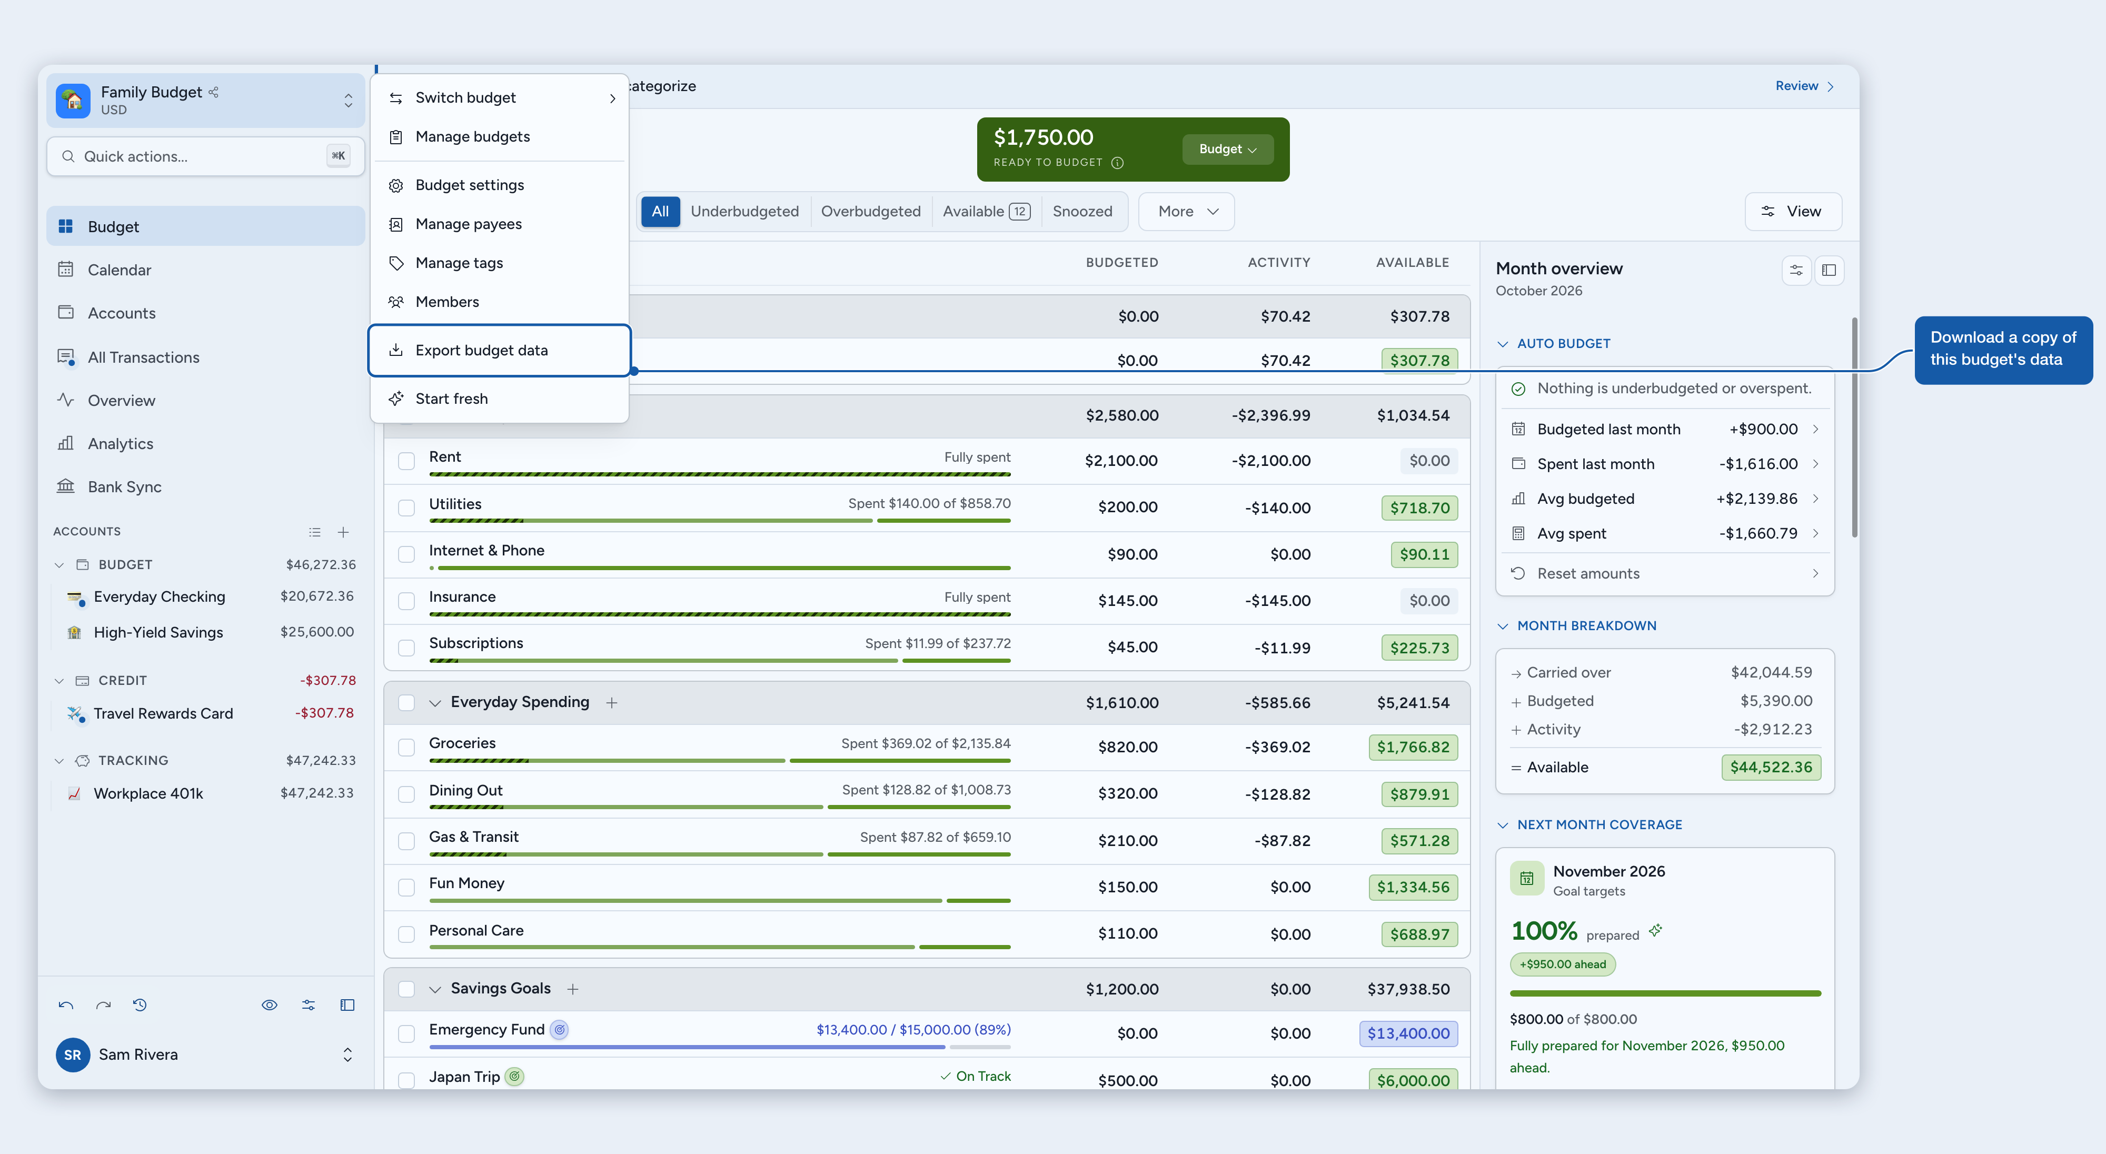Select the Snoozed filter tab
This screenshot has width=2106, height=1154.
coord(1081,212)
